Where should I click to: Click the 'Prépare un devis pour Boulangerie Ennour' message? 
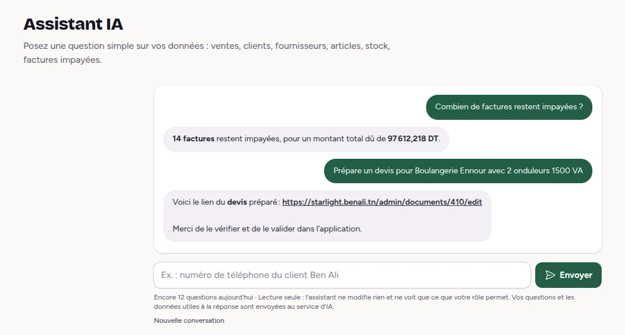tap(458, 171)
